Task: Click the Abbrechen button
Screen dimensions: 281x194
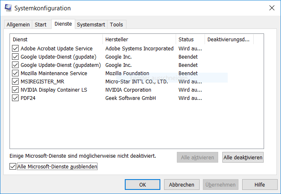Action: pyautogui.click(x=181, y=185)
